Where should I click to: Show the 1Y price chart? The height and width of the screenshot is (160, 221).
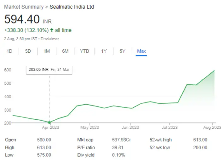click(x=104, y=51)
